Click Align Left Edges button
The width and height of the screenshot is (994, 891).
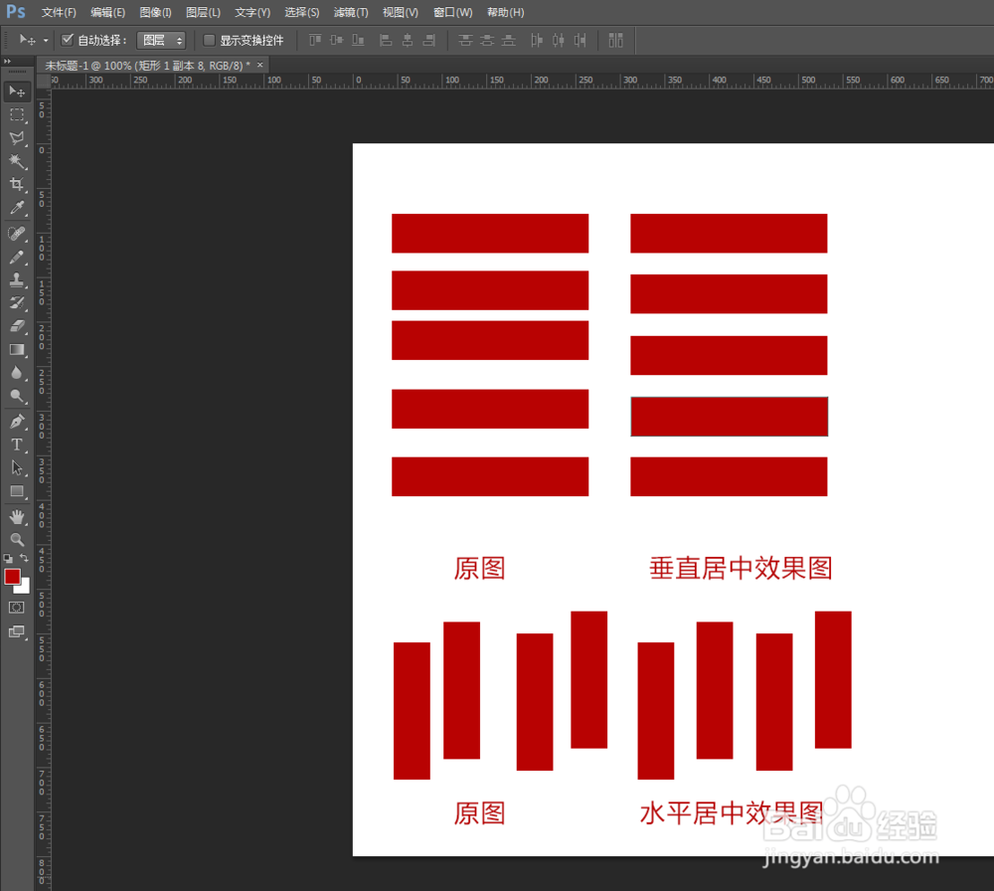(386, 40)
